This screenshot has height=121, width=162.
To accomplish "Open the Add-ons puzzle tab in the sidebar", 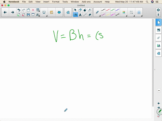I will pos(159,53).
